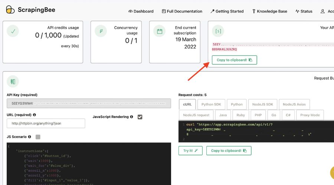Click inside the JS Scenario code editor
This screenshot has height=185, width=334.
tap(89, 164)
